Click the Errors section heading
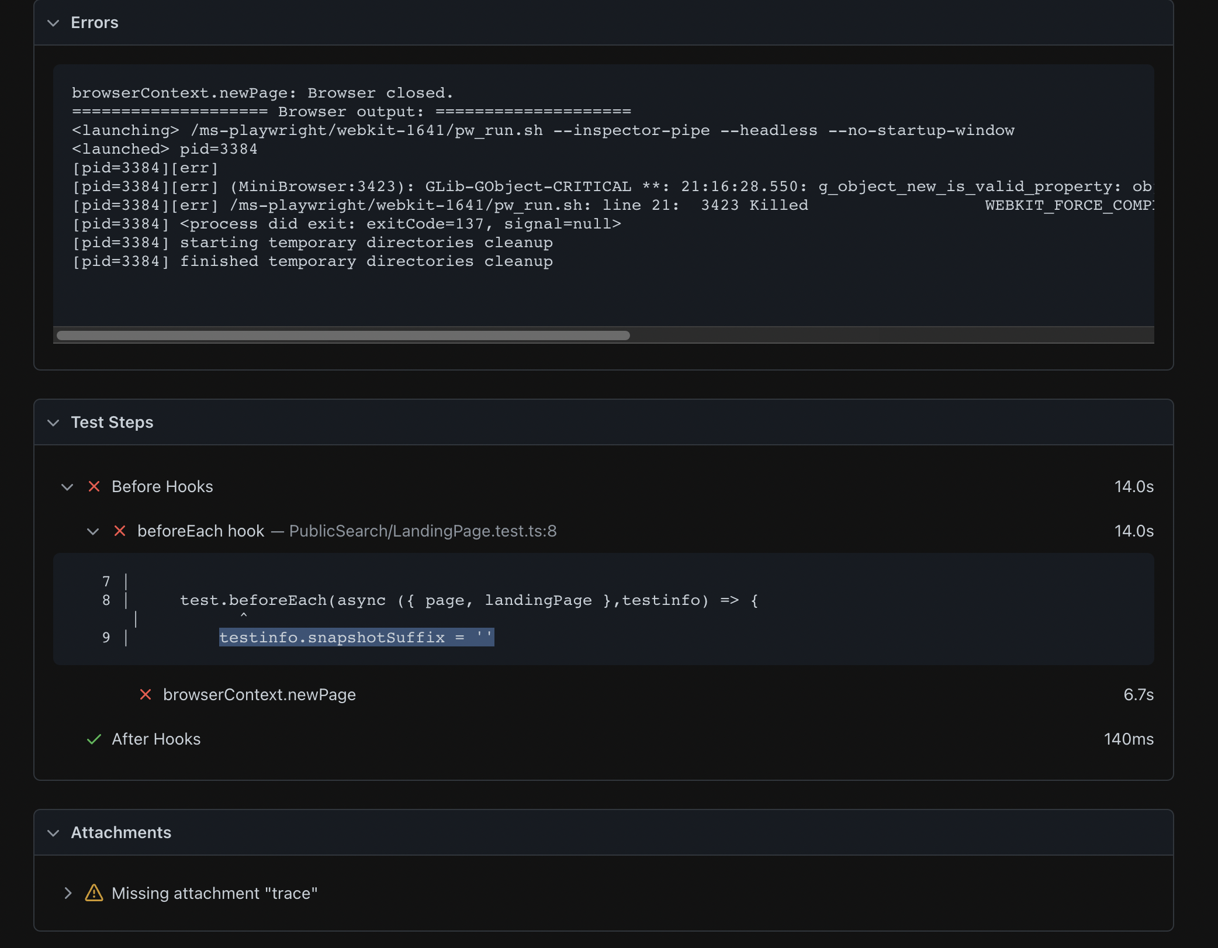 click(95, 23)
